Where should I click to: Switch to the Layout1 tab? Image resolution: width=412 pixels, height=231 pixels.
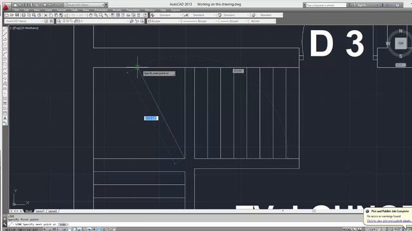point(40,211)
